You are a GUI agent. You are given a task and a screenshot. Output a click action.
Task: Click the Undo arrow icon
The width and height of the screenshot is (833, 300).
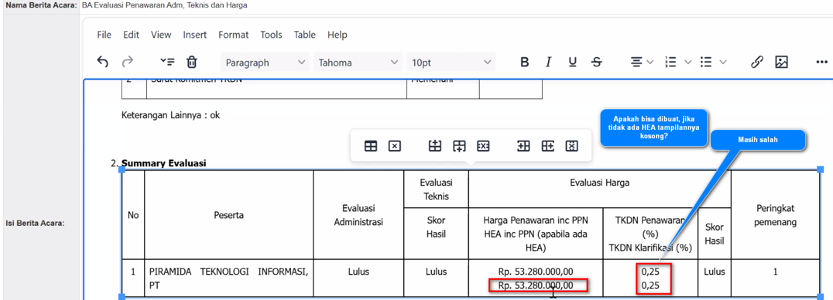point(103,62)
